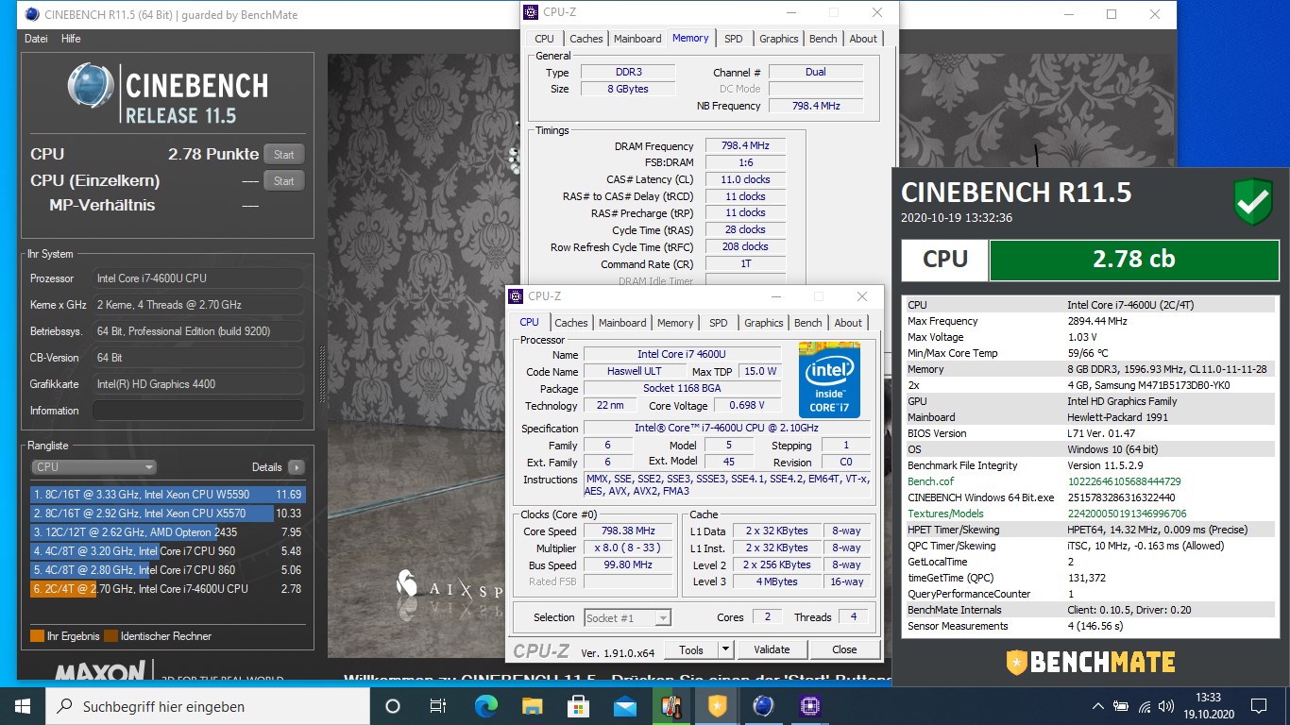Click Rangliste Details arrow button
The height and width of the screenshot is (725, 1290).
[x=297, y=467]
